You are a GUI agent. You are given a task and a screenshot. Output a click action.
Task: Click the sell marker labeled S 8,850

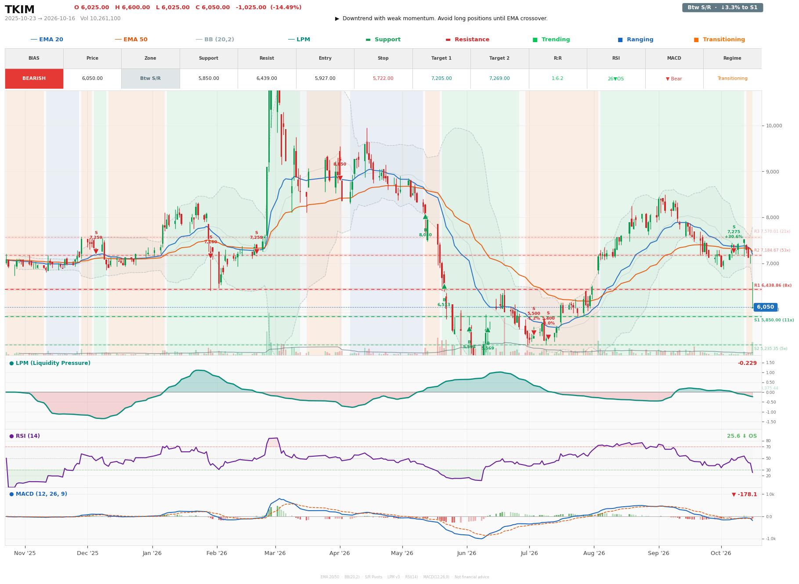(340, 178)
